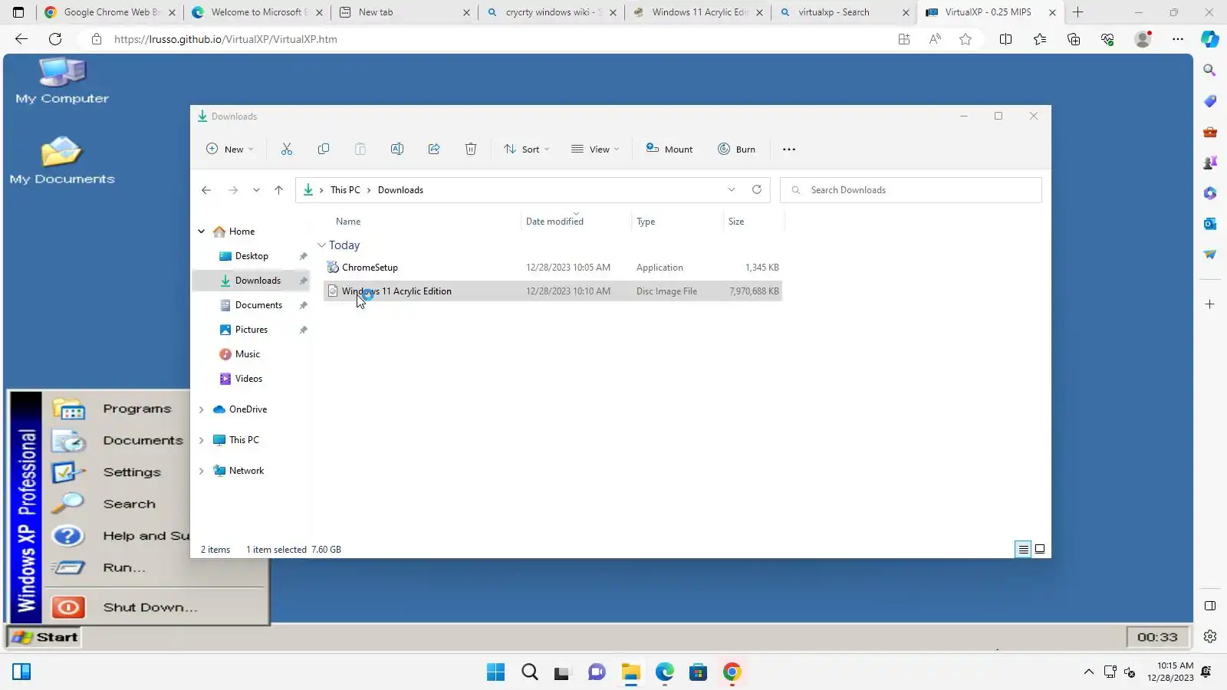Open Pictures in the navigation pane
Screen dimensions: 1227x690
[252, 330]
